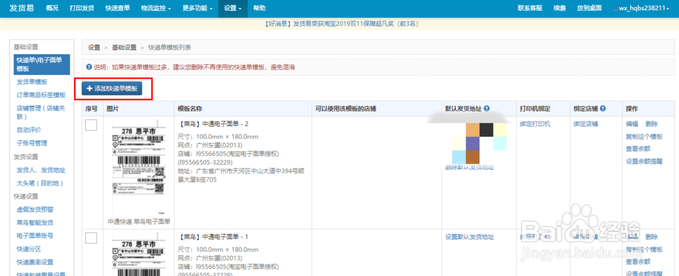Open the 设置 dropdown in the navbar
Screen dimensions: 679x276
tap(232, 8)
